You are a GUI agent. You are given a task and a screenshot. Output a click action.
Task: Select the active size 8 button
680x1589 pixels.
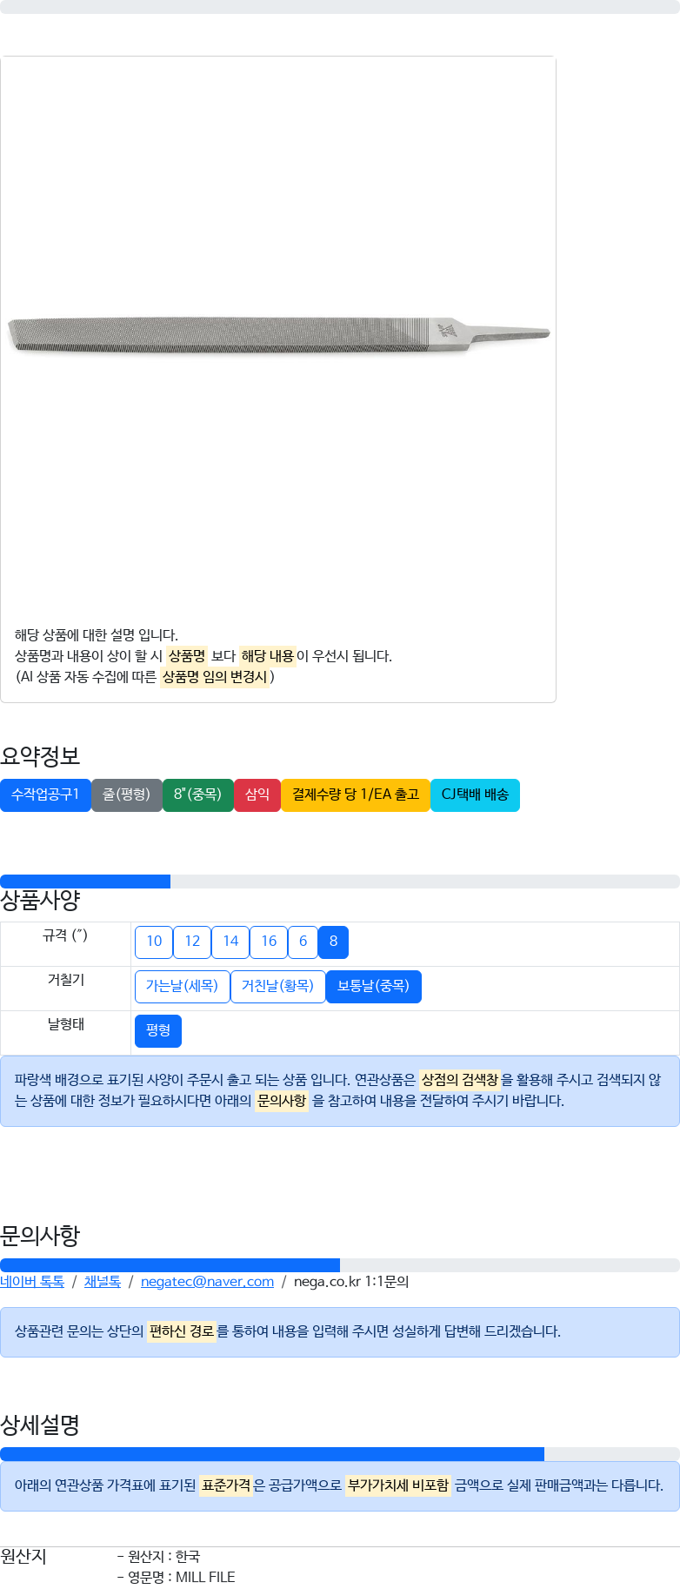333,942
